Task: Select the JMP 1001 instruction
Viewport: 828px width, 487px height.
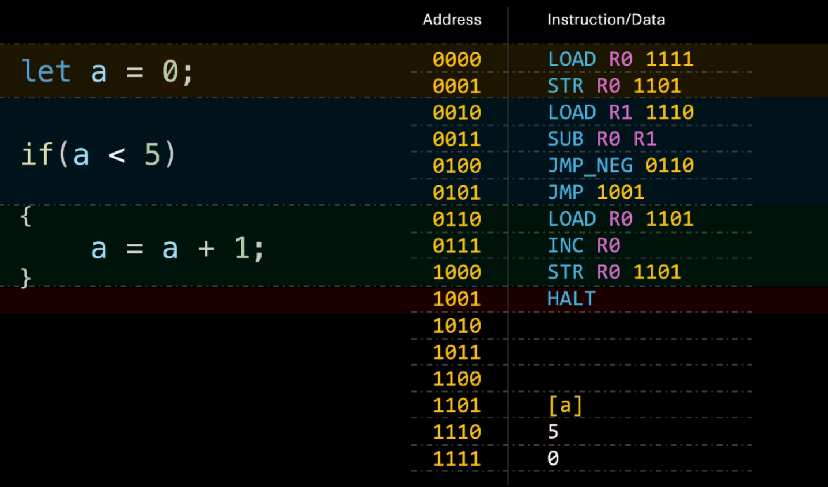Action: (595, 192)
